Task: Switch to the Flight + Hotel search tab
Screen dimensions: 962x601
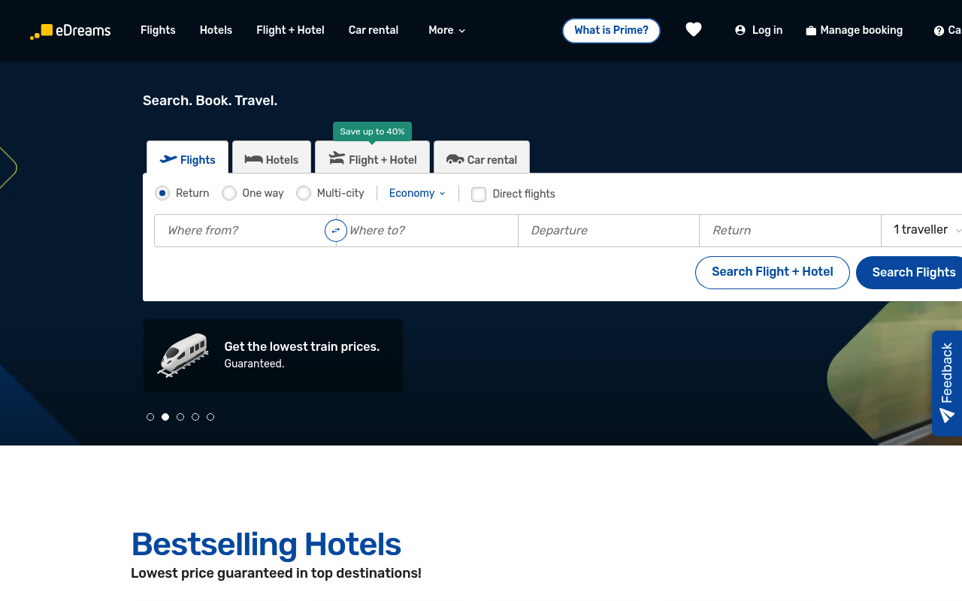Action: point(373,158)
